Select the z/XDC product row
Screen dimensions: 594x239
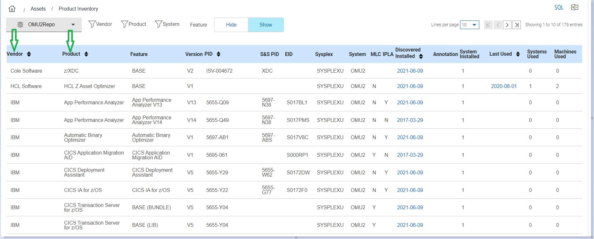click(71, 71)
